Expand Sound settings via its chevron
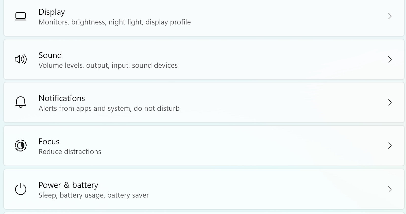The image size is (406, 214). point(390,59)
